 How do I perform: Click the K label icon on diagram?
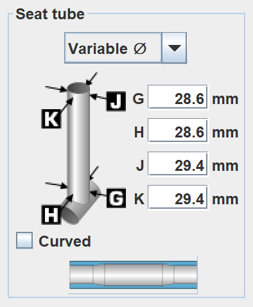[51, 119]
